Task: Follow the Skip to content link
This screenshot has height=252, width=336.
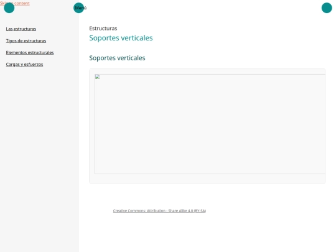Action: 15,3
